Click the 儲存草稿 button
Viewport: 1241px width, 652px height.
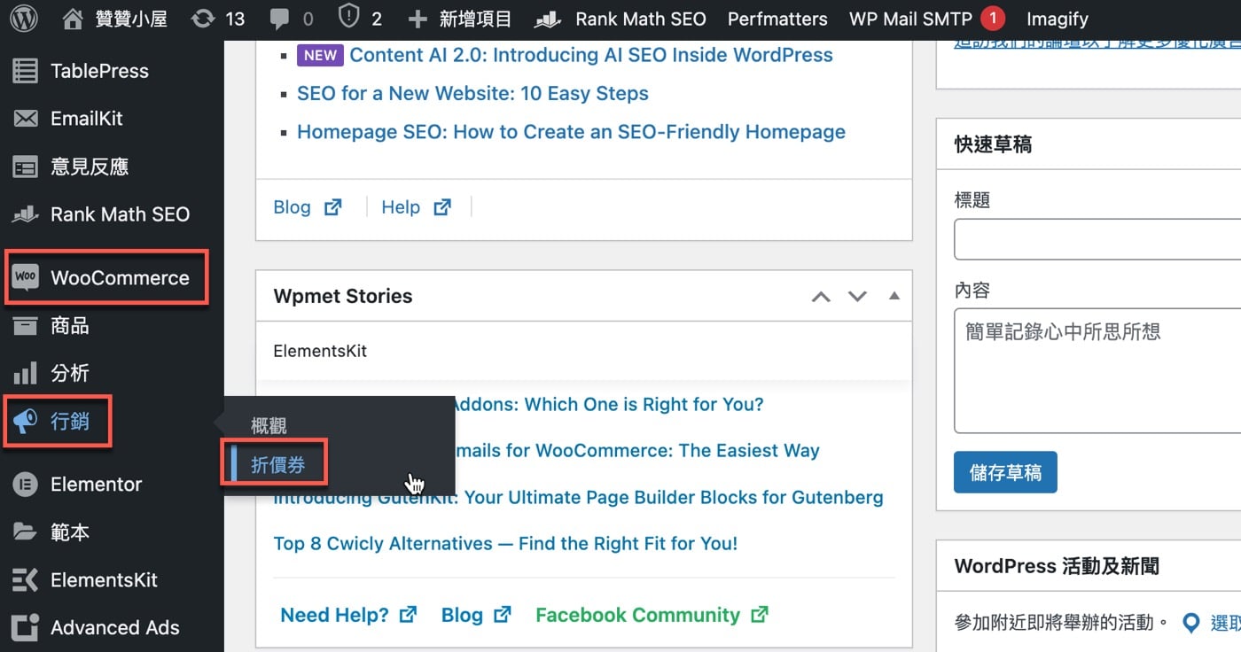coord(1005,472)
